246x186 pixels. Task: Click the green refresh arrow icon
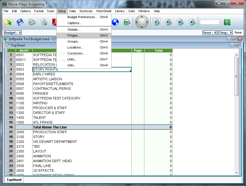(127, 22)
